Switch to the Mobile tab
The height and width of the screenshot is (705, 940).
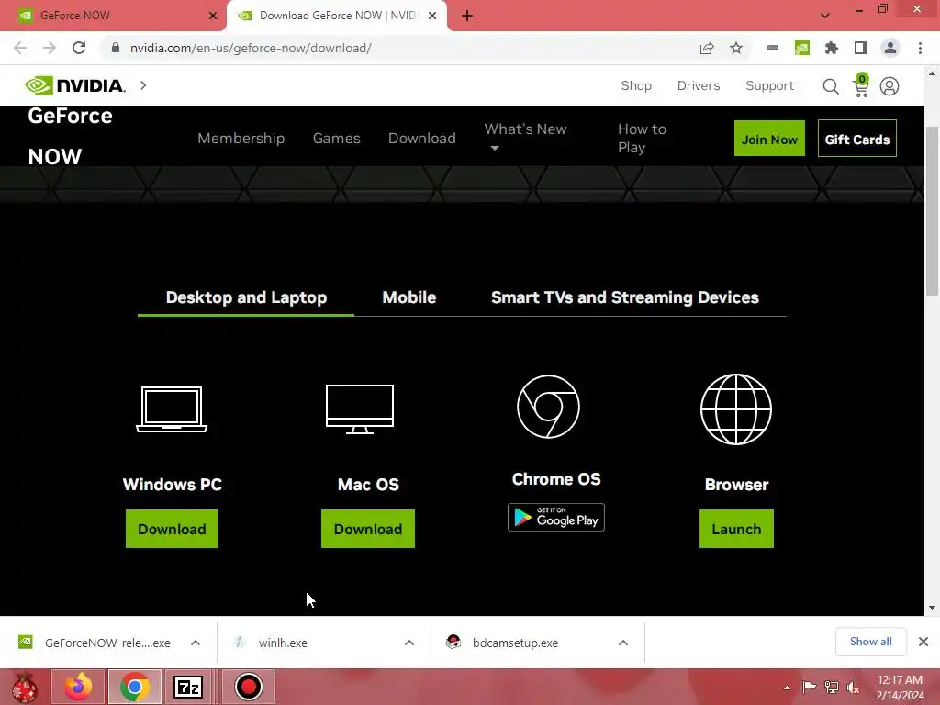coord(409,297)
